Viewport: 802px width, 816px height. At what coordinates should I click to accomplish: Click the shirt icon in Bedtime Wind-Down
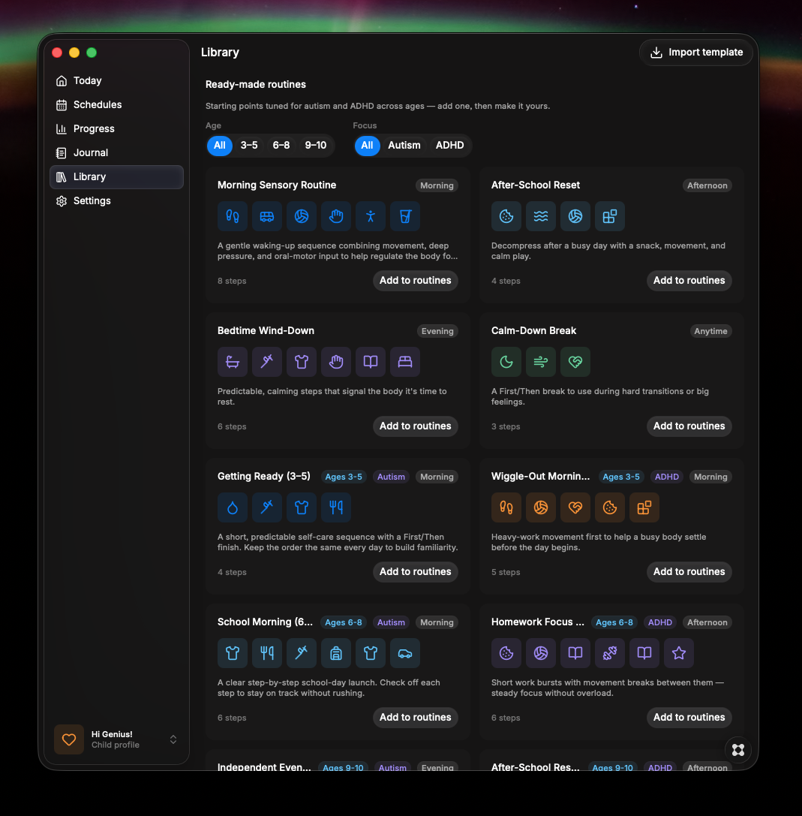302,362
